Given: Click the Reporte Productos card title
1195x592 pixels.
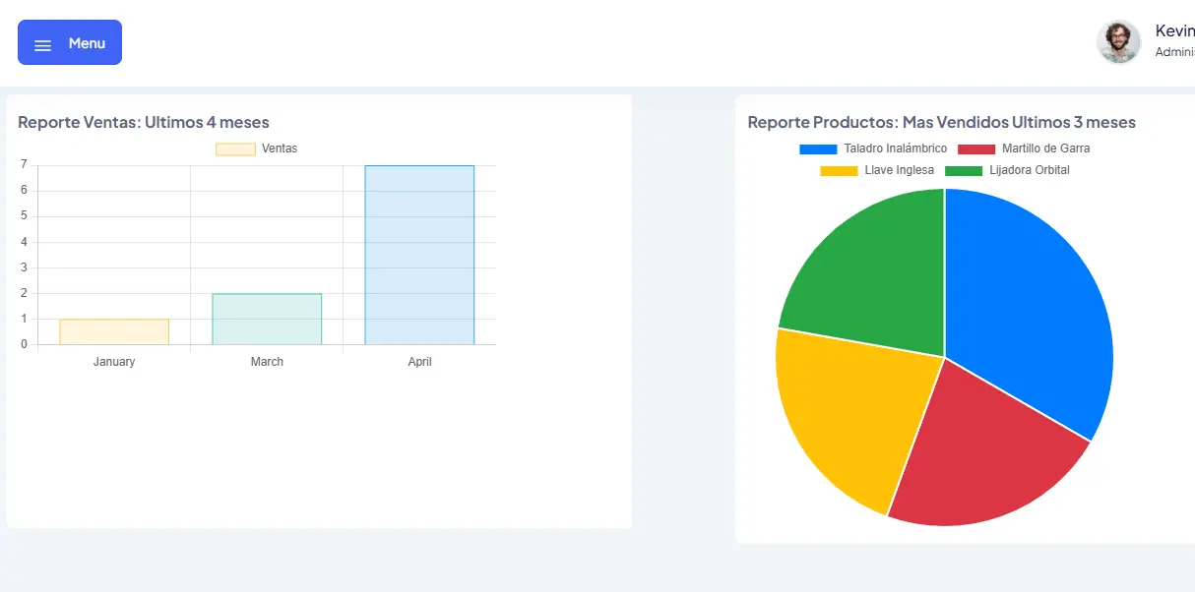Looking at the screenshot, I should [941, 122].
